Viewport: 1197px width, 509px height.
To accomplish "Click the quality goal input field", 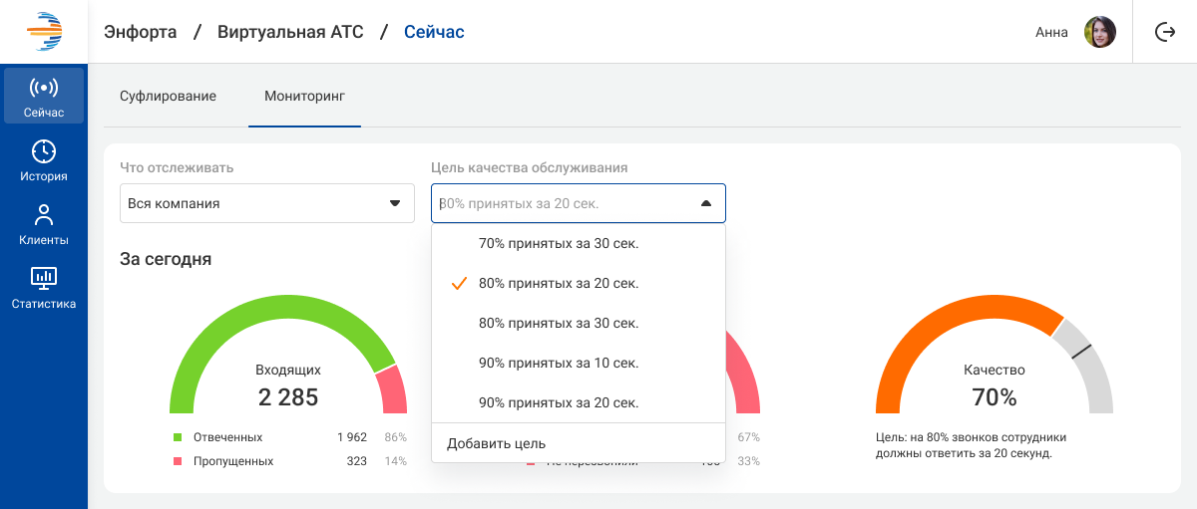I will (559, 203).
